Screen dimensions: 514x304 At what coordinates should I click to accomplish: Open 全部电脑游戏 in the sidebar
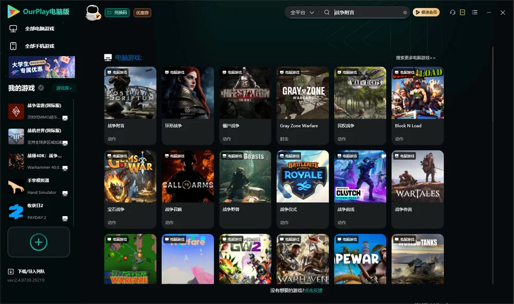click(x=40, y=29)
